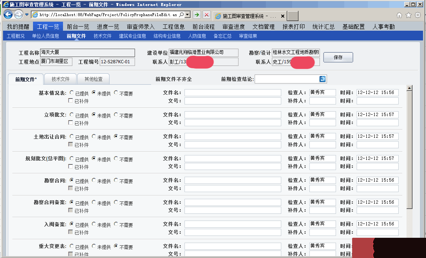Click 文号 field for 立项批文
Viewport: 426px width, 258px height.
click(x=233, y=122)
